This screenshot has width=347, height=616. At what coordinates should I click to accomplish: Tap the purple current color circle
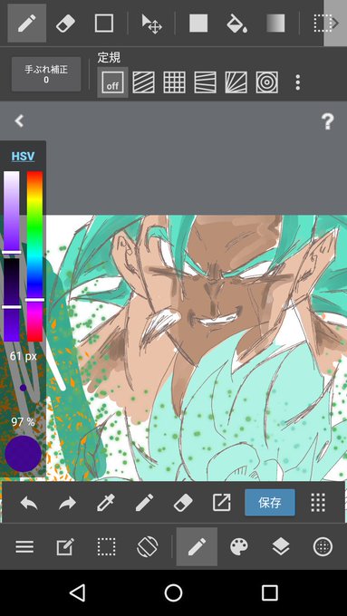point(23,453)
